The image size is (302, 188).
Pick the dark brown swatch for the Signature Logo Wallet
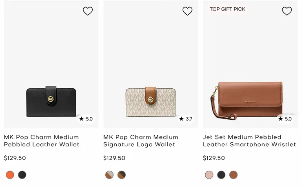122,175
